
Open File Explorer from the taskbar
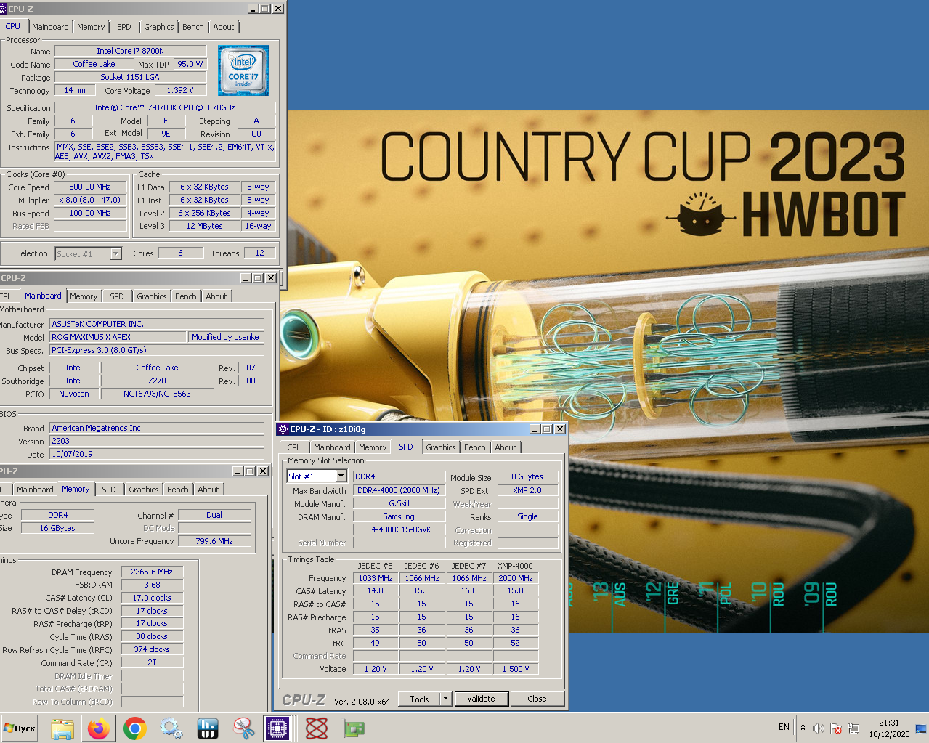pos(62,728)
